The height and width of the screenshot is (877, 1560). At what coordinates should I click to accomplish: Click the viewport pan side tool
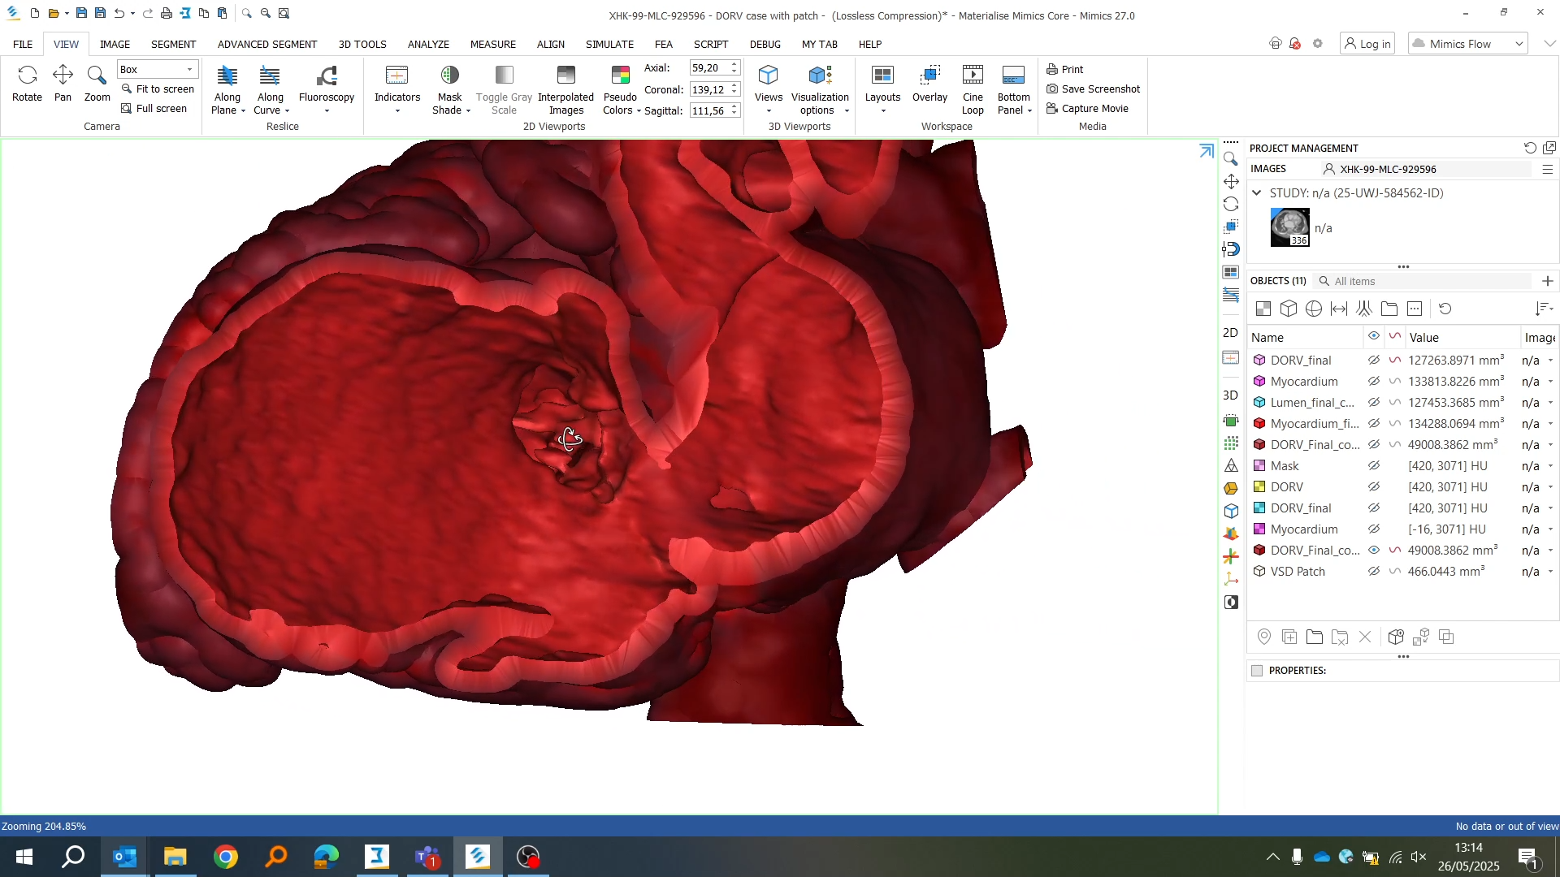1231,182
